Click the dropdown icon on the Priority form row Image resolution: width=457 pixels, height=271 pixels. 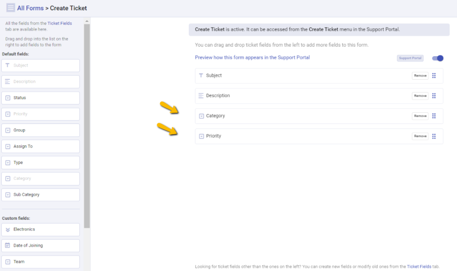(200, 136)
